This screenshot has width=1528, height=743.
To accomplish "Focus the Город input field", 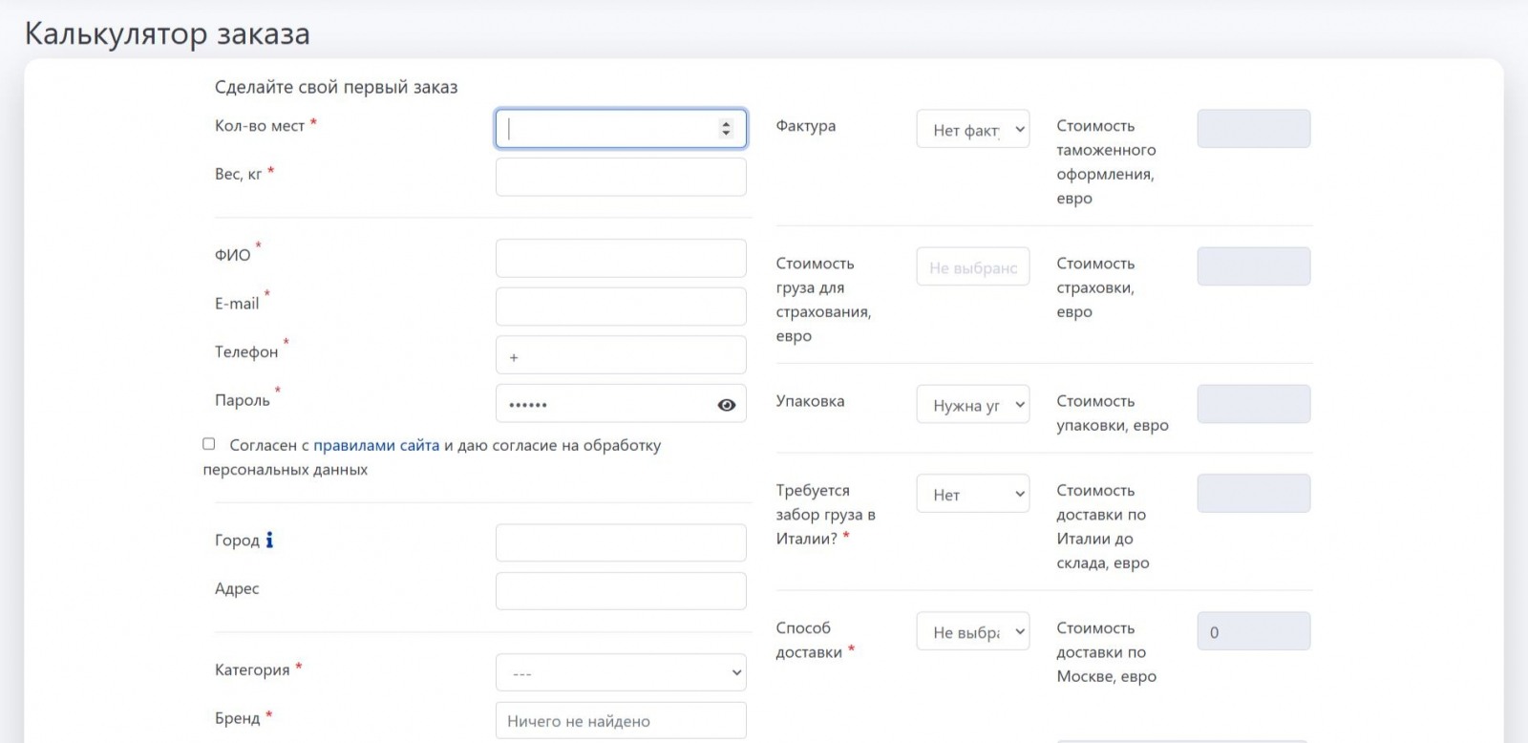I will [x=621, y=542].
